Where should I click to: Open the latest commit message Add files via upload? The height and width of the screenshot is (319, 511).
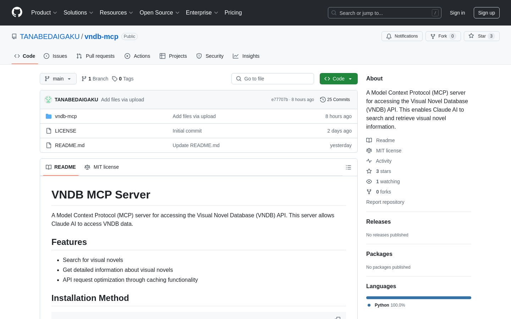[122, 100]
